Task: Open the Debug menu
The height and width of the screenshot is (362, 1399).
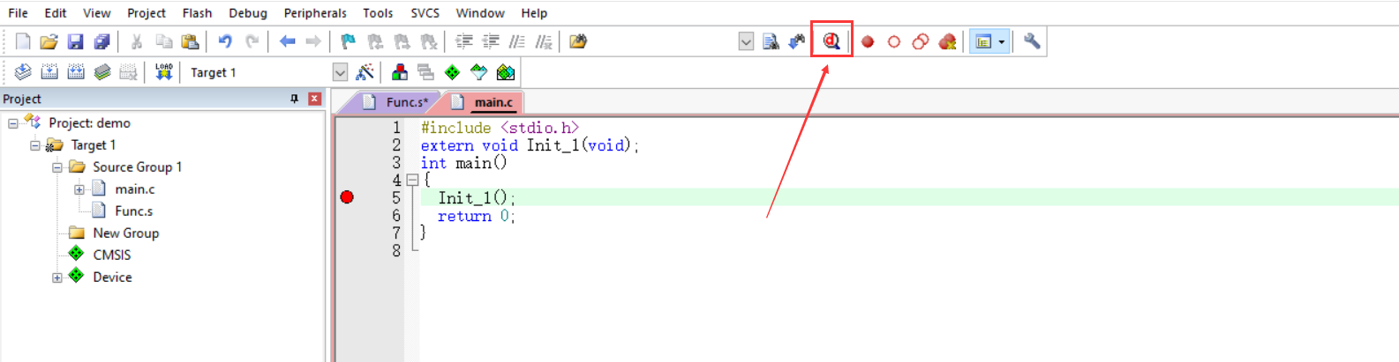Action: pos(248,13)
